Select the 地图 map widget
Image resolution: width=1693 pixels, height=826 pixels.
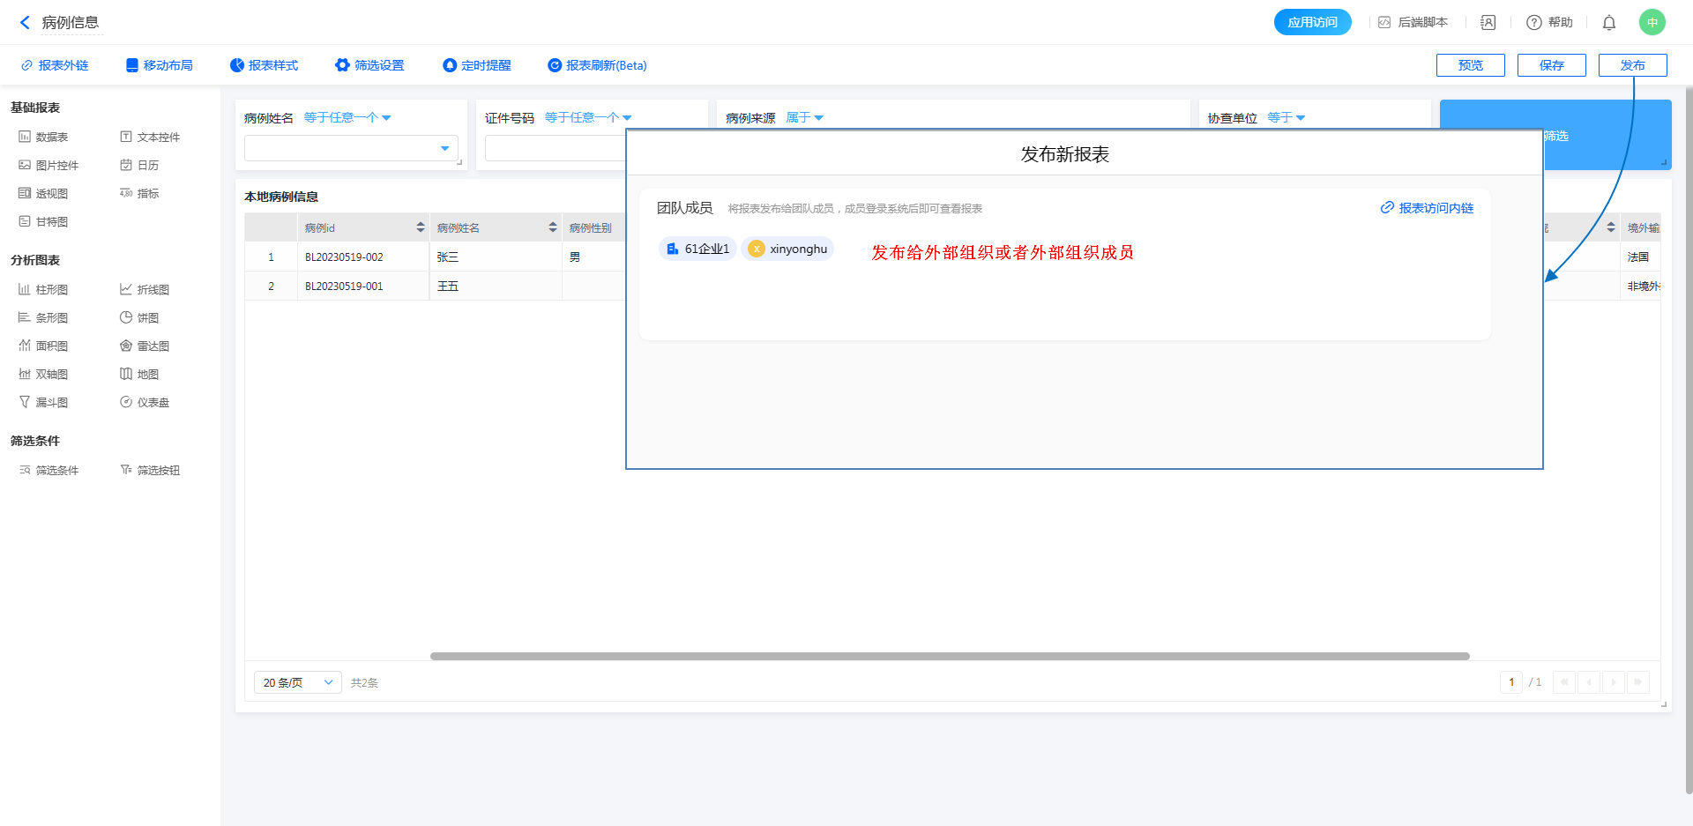coord(139,374)
